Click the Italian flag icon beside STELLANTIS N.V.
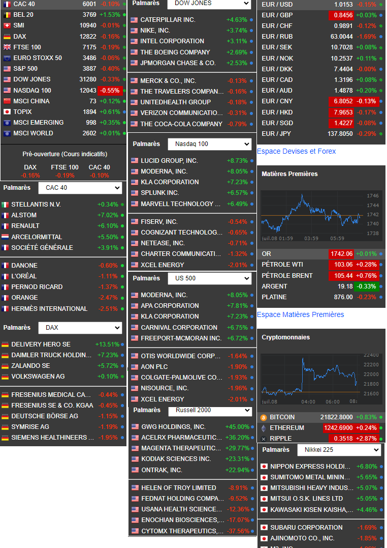This screenshot has height=548, width=387. tap(5, 205)
